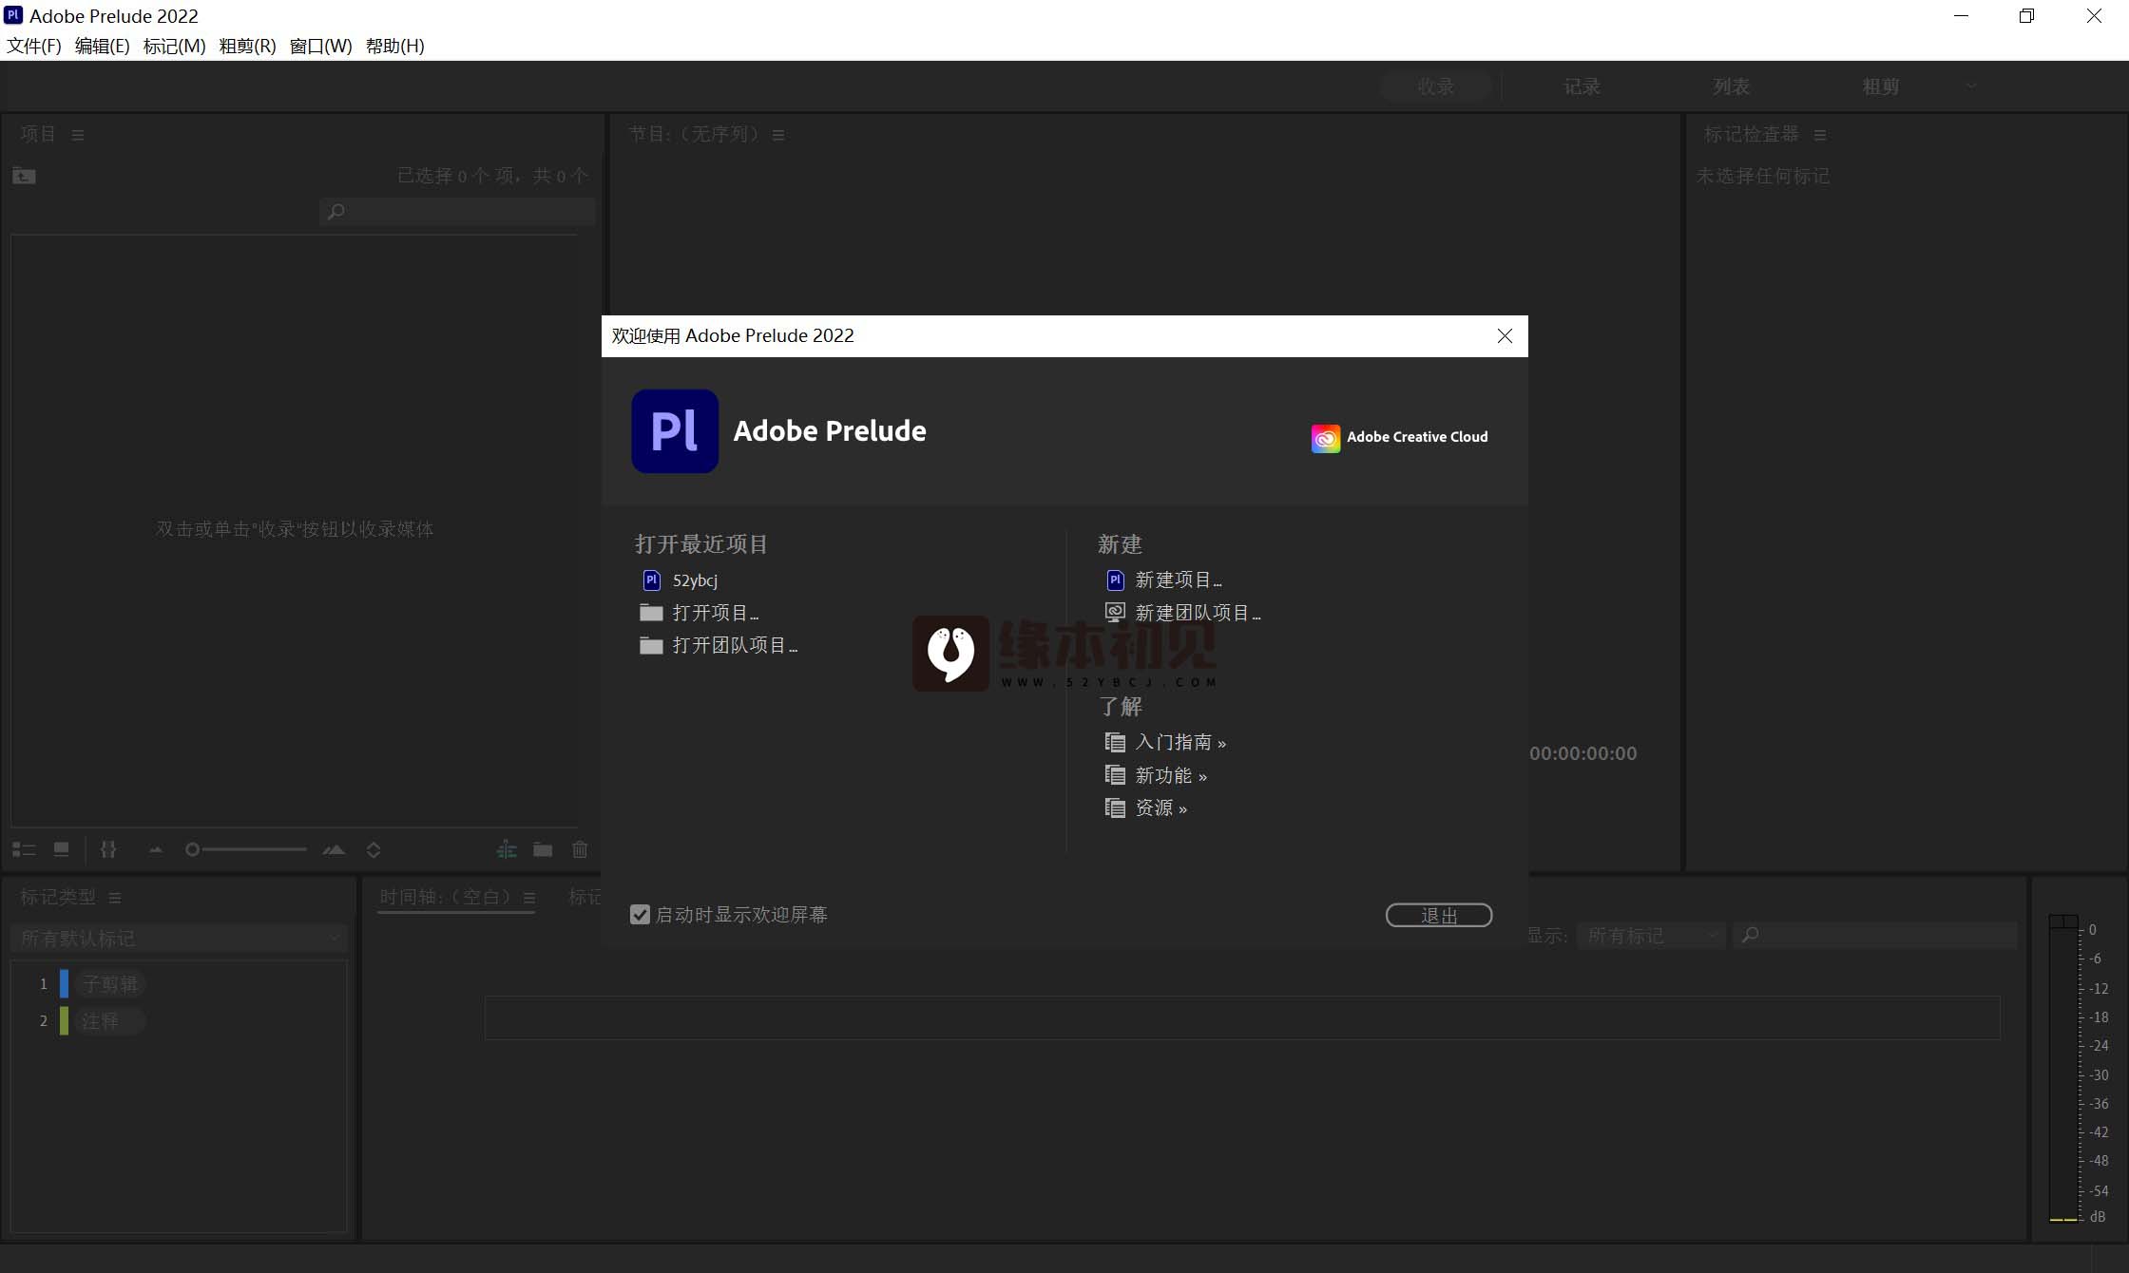This screenshot has height=1273, width=2129.
Task: Open Marker Inspector panel menu icon
Action: (x=1820, y=135)
